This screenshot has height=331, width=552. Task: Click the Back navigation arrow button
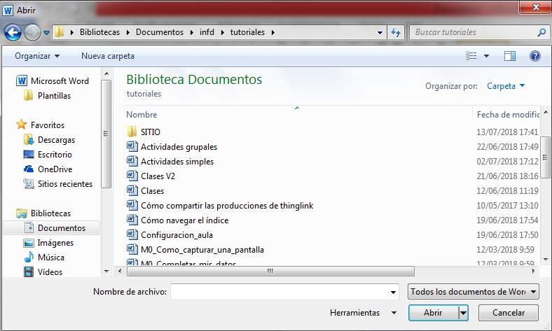13,32
